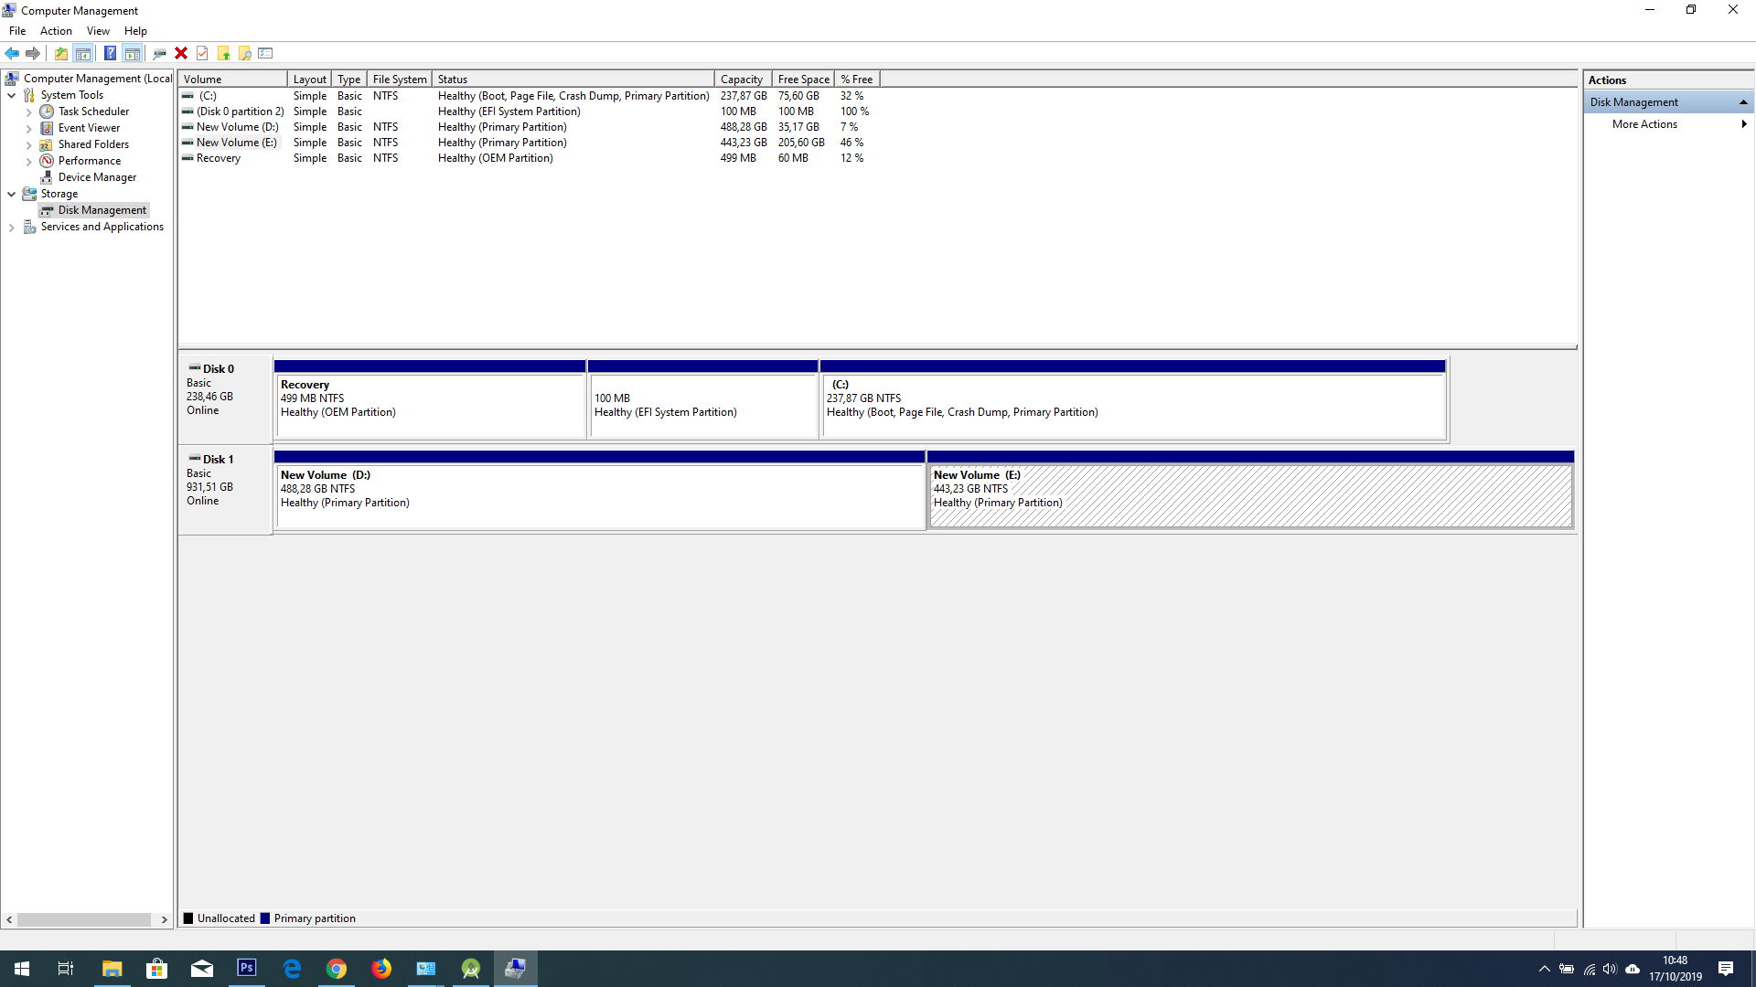1756x987 pixels.
Task: Expand the Services and Applications item
Action: tap(12, 227)
